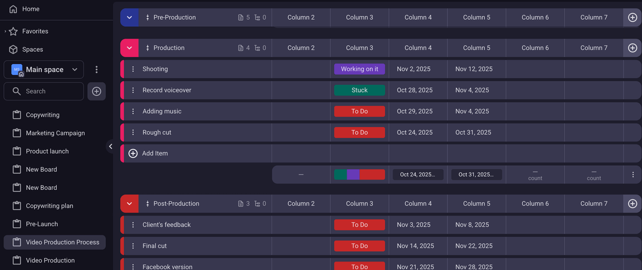Viewport: 642px width, 270px height.
Task: Click Home link in sidebar
Action: (31, 9)
